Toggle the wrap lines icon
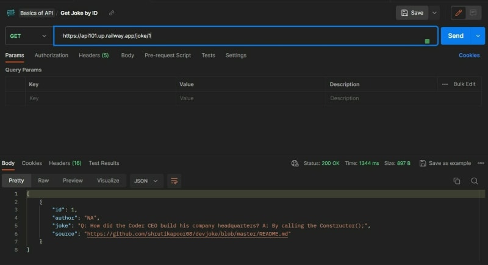The height and width of the screenshot is (265, 488). 174,181
